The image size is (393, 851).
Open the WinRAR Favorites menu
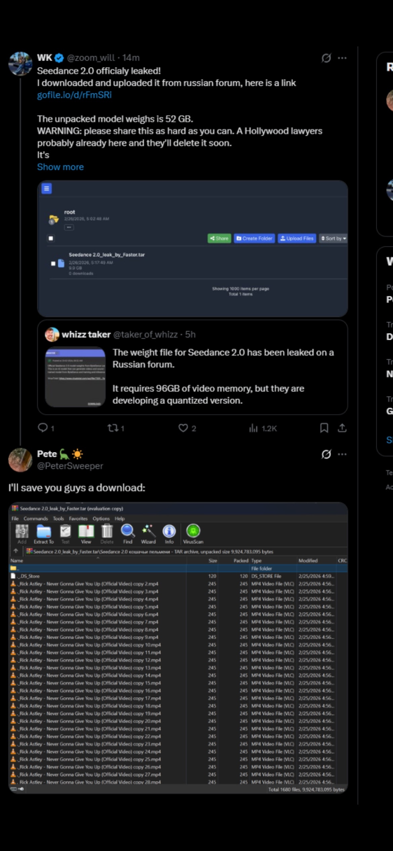click(x=78, y=519)
